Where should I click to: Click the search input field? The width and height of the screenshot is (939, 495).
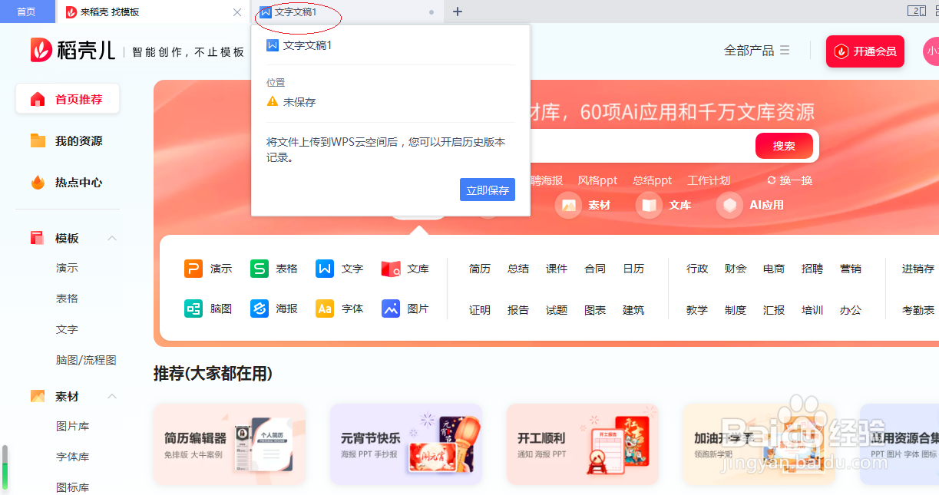[x=641, y=146]
